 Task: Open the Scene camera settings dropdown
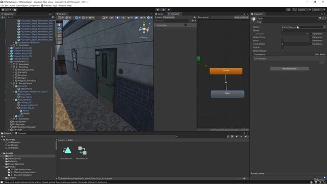[143, 18]
